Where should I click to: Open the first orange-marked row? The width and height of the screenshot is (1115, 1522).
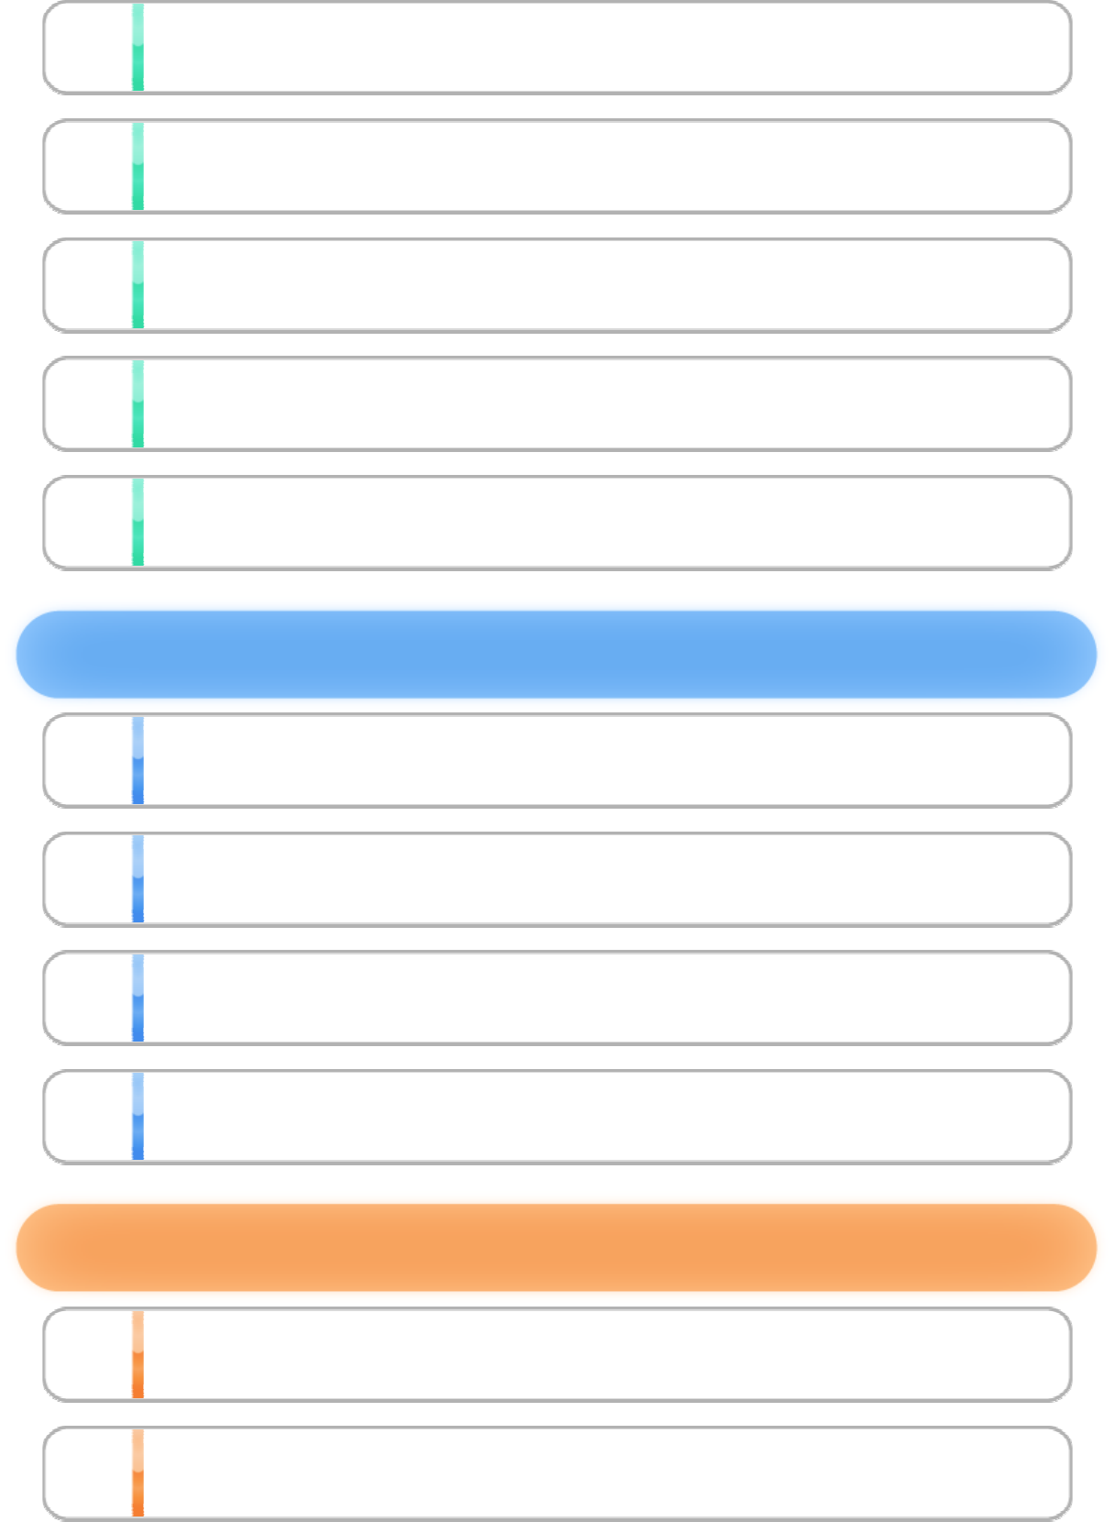[557, 1354]
